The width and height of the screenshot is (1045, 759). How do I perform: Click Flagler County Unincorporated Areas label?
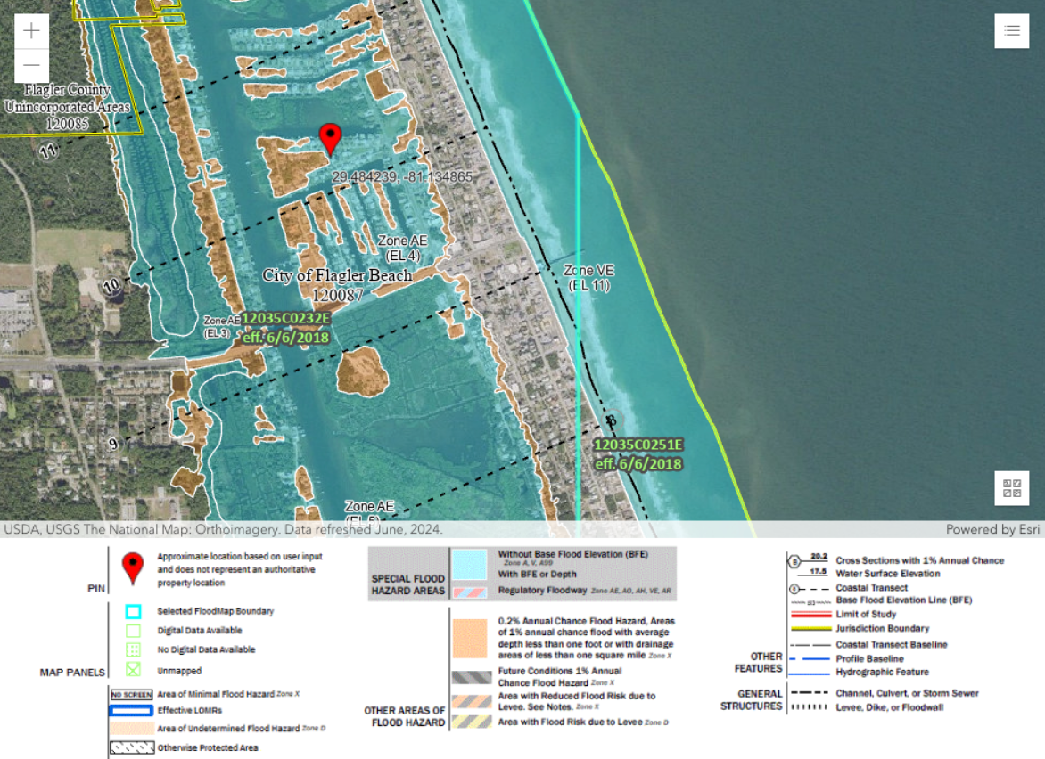tap(67, 107)
